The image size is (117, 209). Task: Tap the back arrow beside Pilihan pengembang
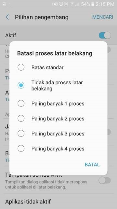pos(7,17)
